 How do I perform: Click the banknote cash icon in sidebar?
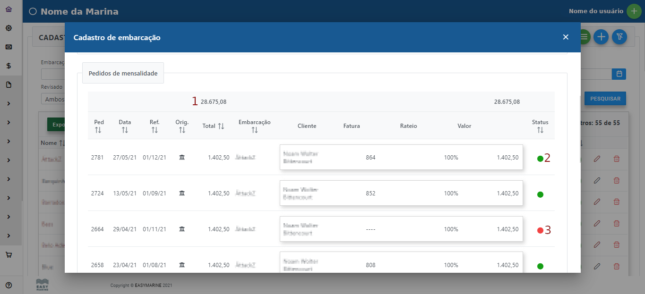tap(9, 47)
